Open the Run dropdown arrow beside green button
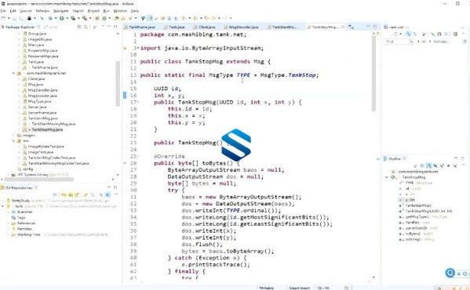 pyautogui.click(x=67, y=18)
